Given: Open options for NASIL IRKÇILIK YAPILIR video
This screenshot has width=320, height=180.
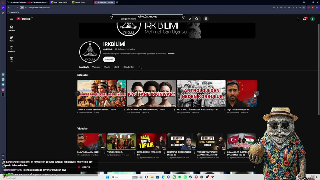Looking at the screenshot, I should point(165,152).
